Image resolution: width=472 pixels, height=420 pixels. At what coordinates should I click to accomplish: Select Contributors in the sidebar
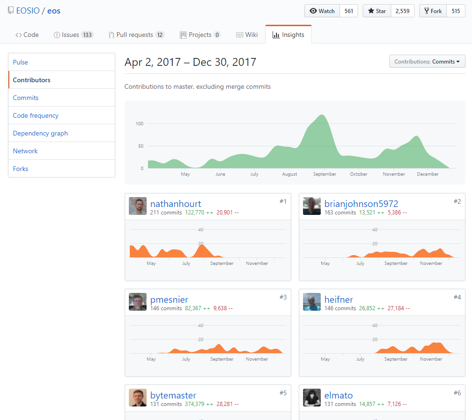tap(62, 80)
